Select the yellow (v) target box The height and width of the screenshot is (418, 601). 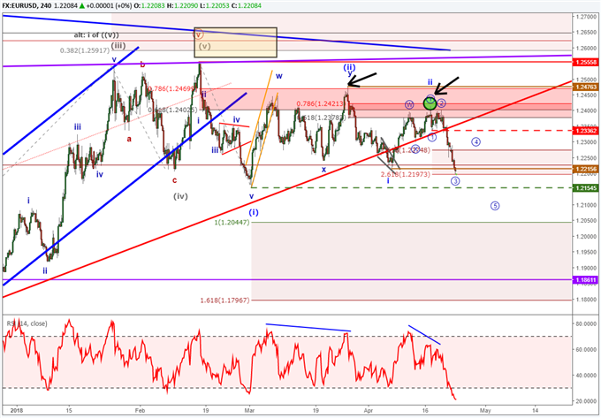235,42
